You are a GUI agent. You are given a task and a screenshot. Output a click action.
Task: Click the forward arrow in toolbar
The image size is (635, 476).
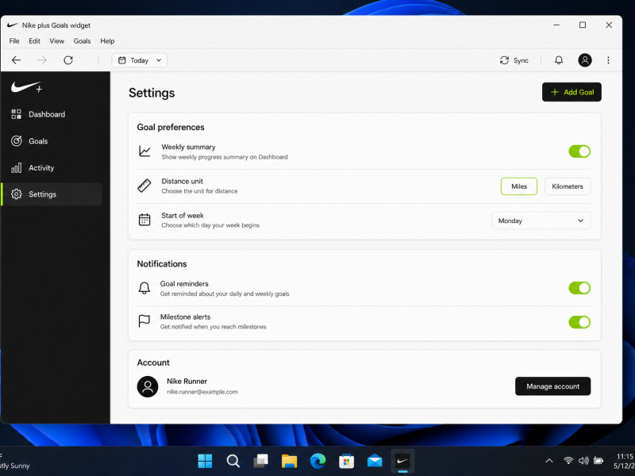coord(42,60)
